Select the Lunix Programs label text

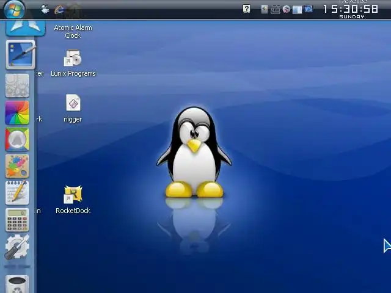click(x=73, y=73)
